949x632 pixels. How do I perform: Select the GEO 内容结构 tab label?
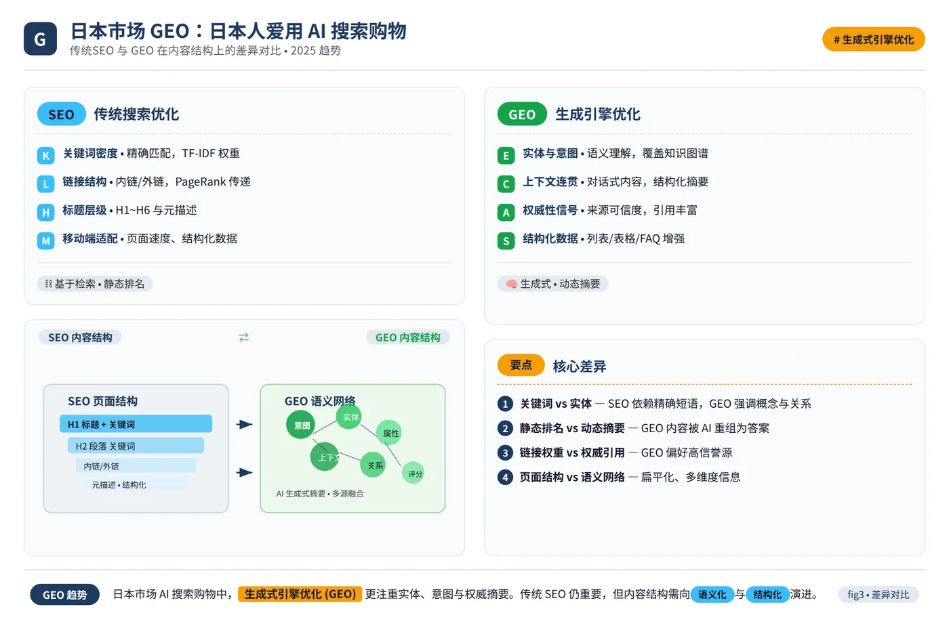click(407, 337)
